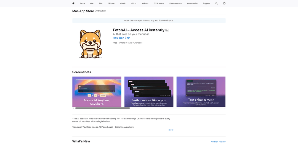298x143 pixels.
Task: Open the Accessories menu
Action: pos(192,3)
